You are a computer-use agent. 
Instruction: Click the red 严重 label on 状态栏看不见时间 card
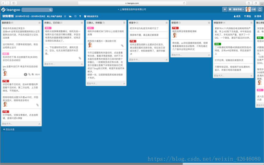tap(6, 81)
